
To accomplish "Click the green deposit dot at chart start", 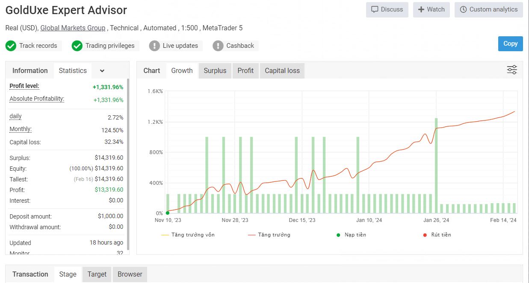I will 168,213.
